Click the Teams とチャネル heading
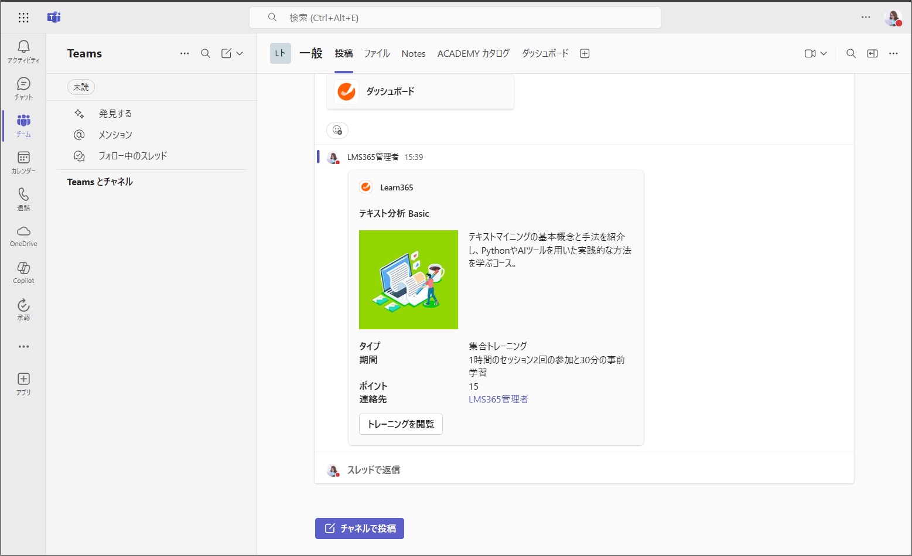The height and width of the screenshot is (556, 912). (100, 182)
